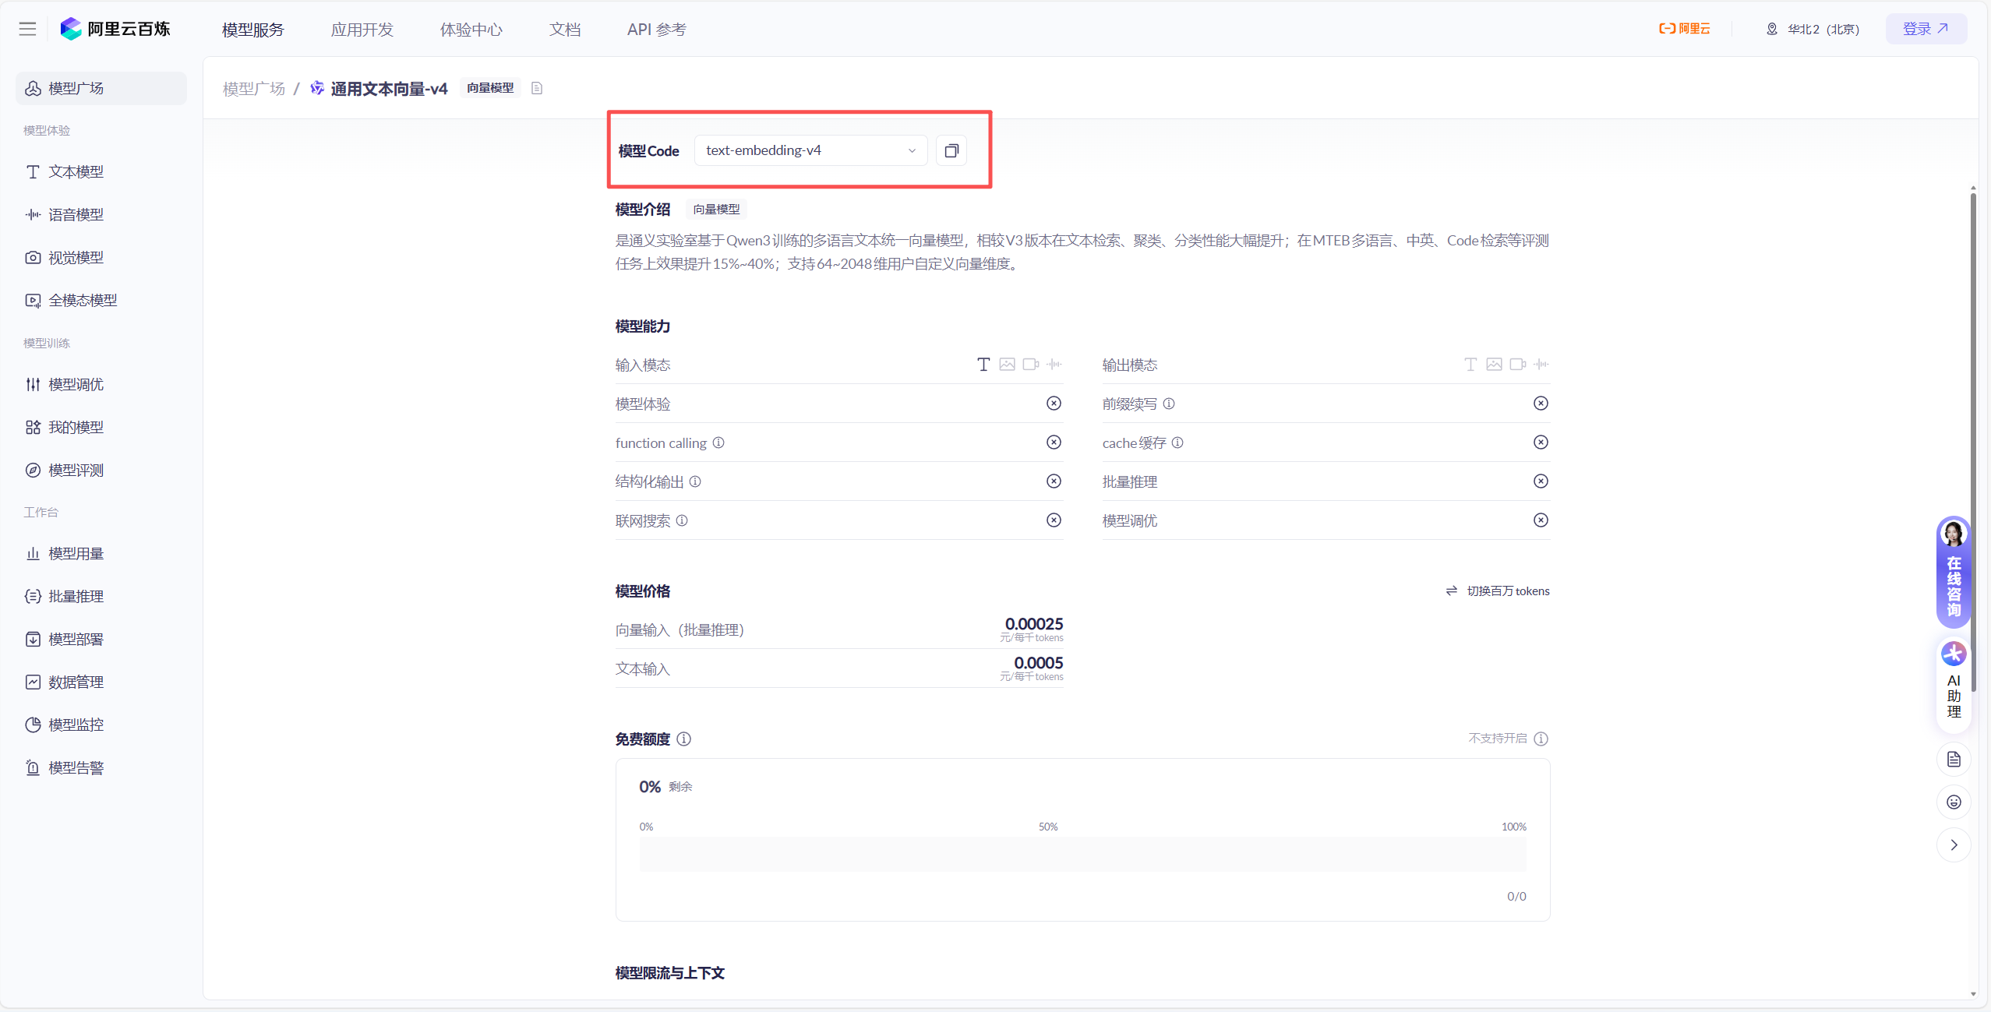This screenshot has width=1991, height=1012.
Task: Click the document icon beside 向量模型 tag
Action: click(x=537, y=88)
